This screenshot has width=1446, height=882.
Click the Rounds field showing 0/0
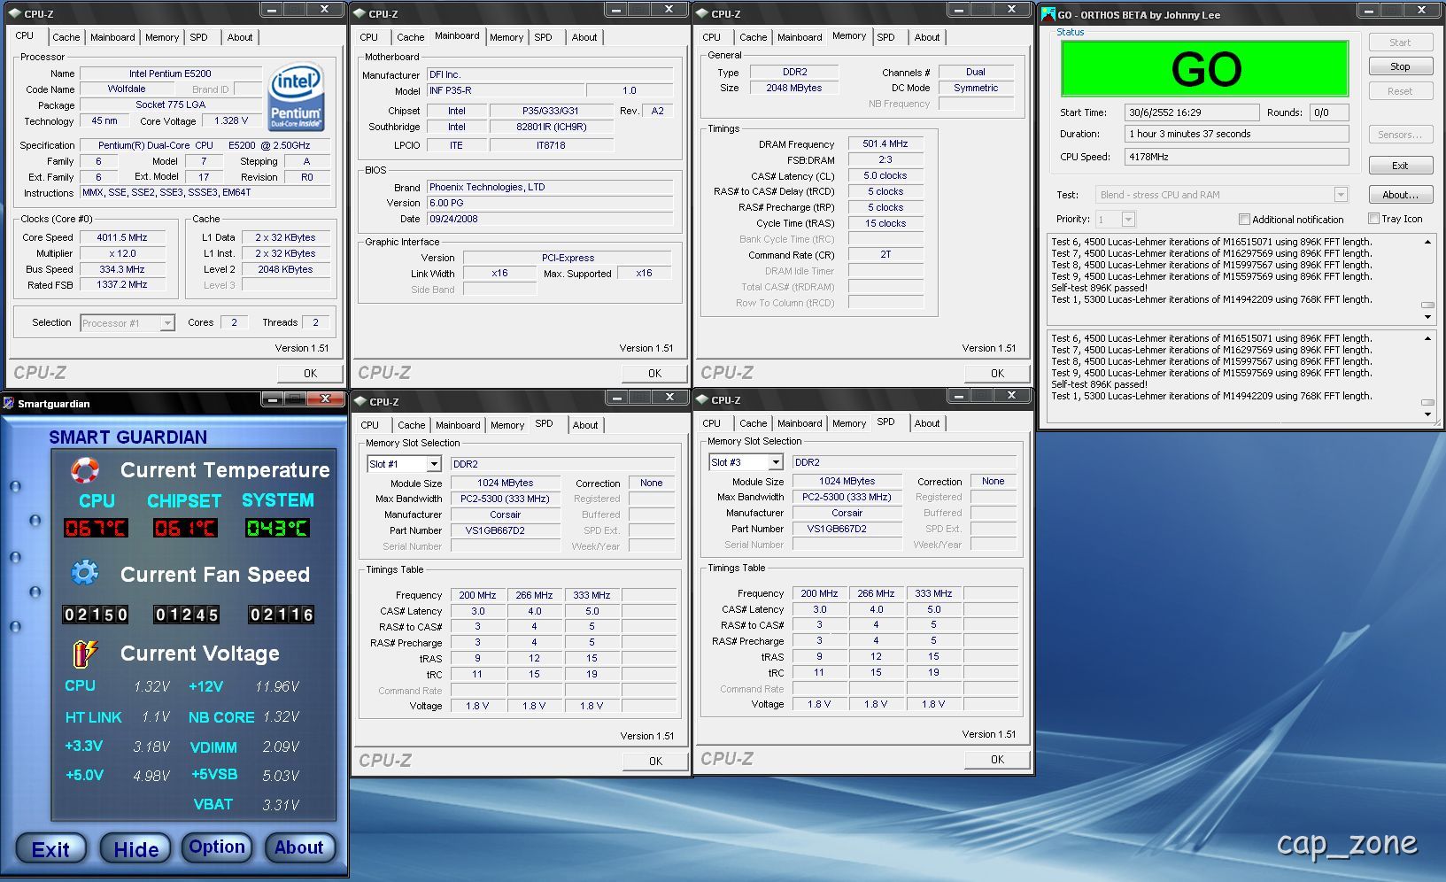(1329, 112)
